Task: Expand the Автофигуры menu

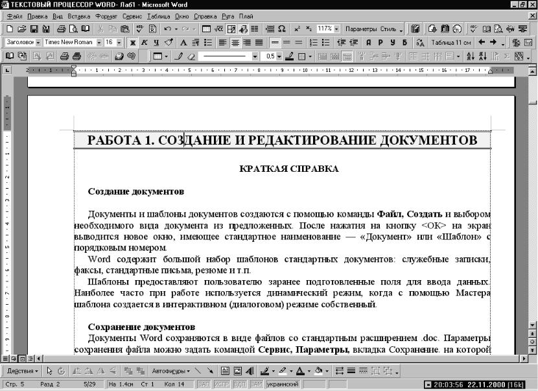Action: [170, 371]
